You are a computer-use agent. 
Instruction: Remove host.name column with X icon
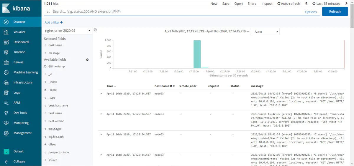pos(171,86)
